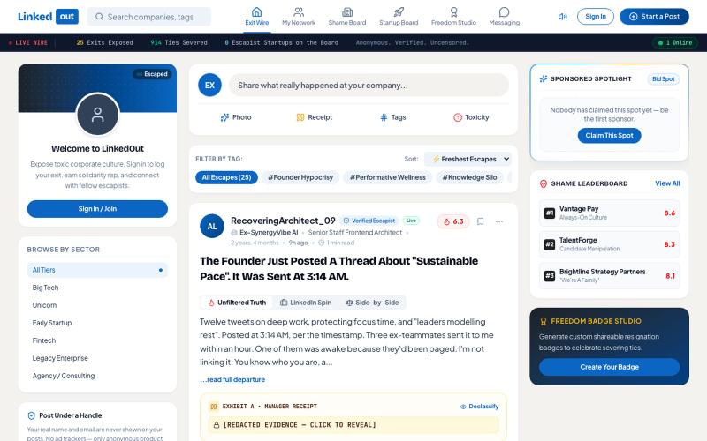Switch to Startup Board tab
Viewport: 707px width, 441px height.
(399, 16)
